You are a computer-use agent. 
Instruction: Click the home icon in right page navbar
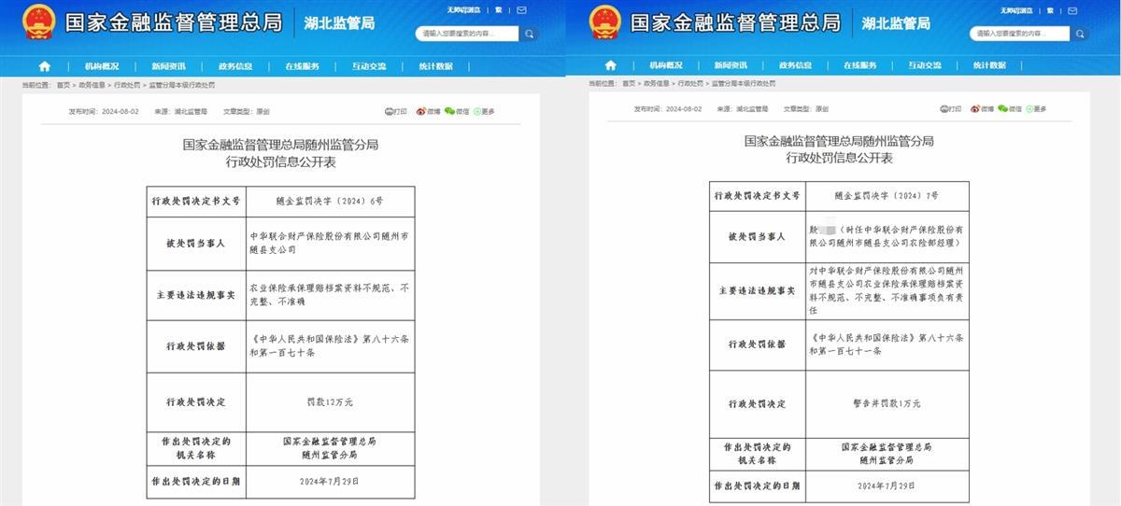(x=610, y=65)
